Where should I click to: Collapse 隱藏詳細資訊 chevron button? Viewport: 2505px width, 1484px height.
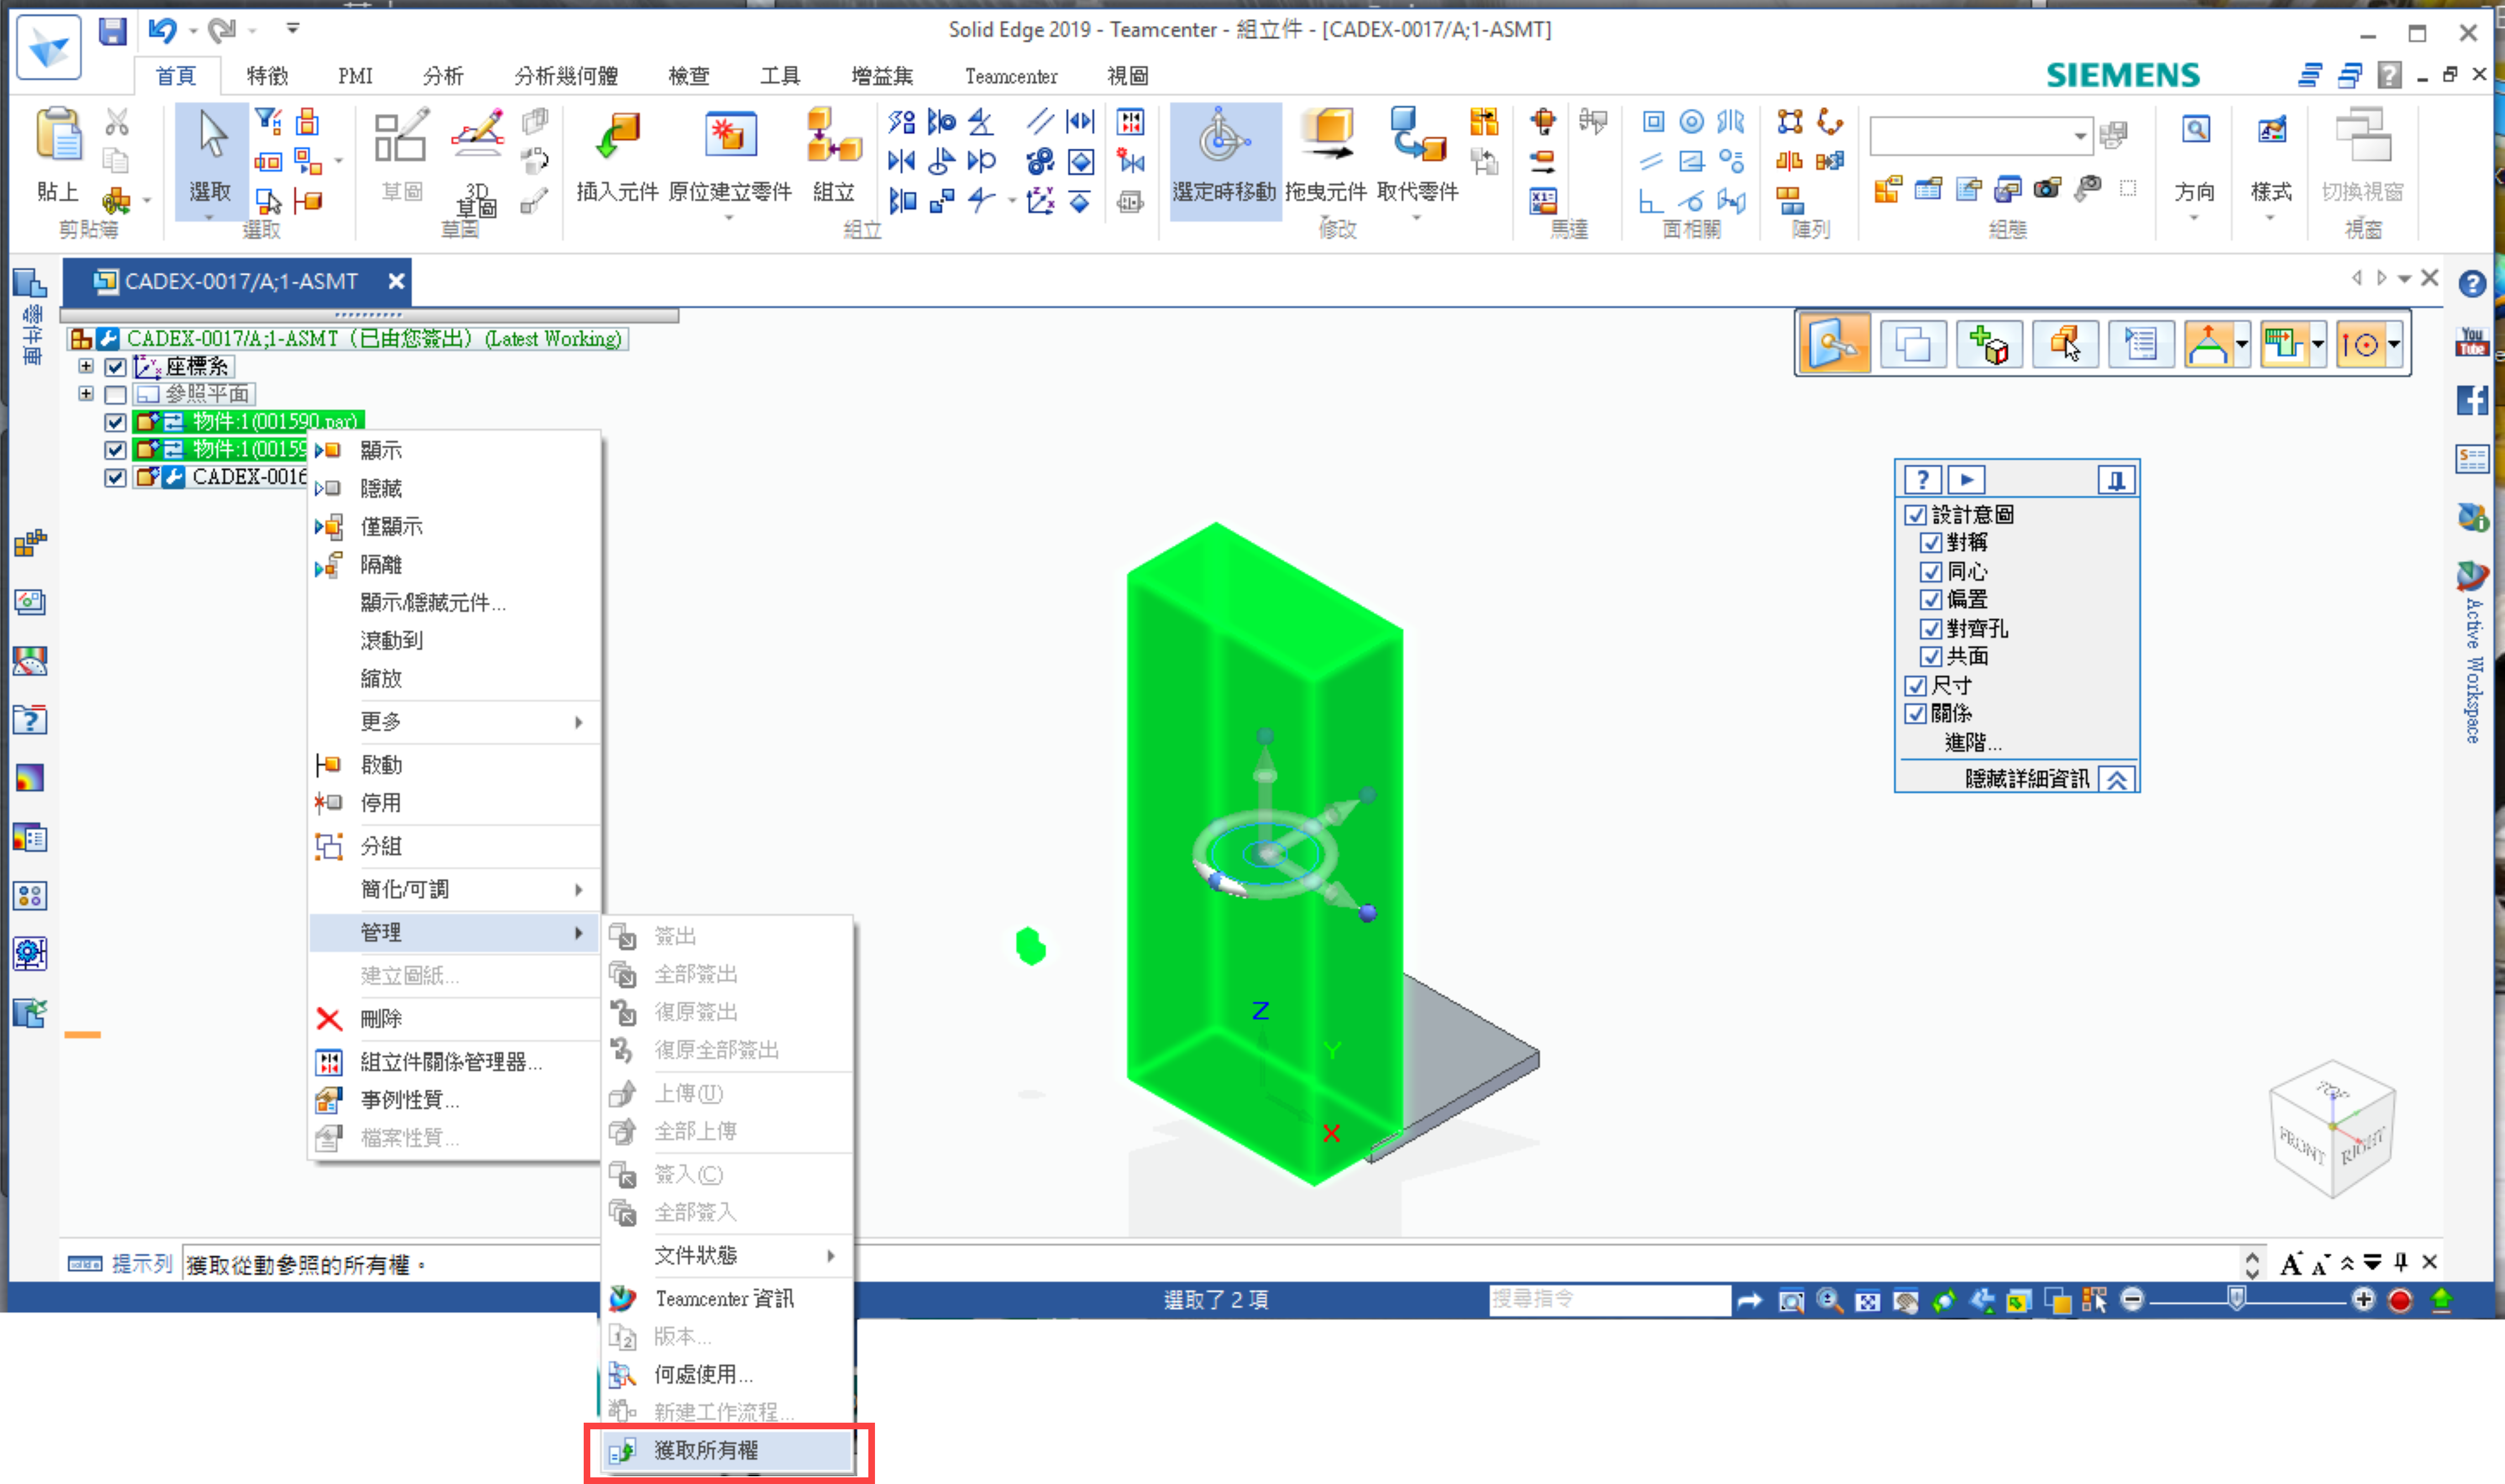click(2116, 780)
